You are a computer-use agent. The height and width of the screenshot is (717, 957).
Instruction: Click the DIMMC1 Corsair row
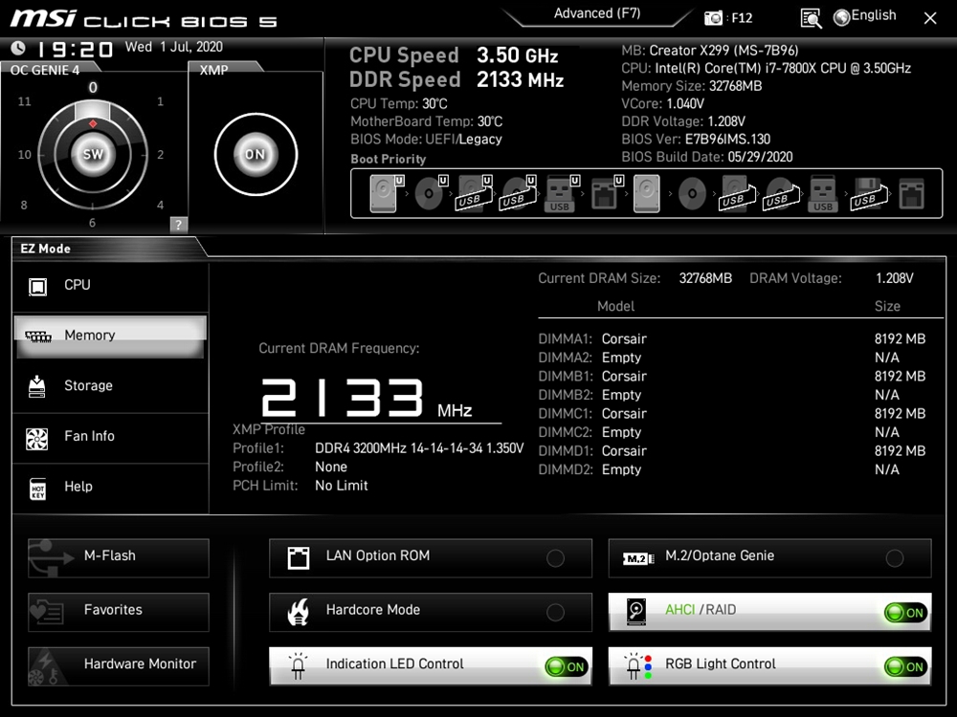732,414
